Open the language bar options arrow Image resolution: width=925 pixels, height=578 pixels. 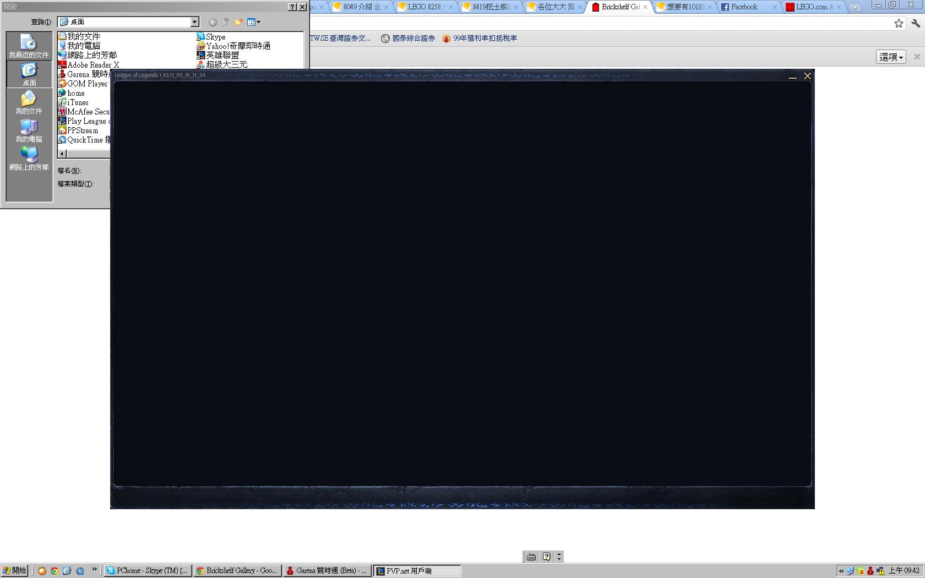pos(559,557)
